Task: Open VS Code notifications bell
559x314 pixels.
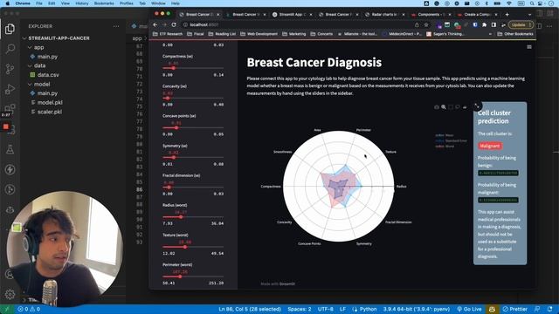Action: click(x=549, y=309)
